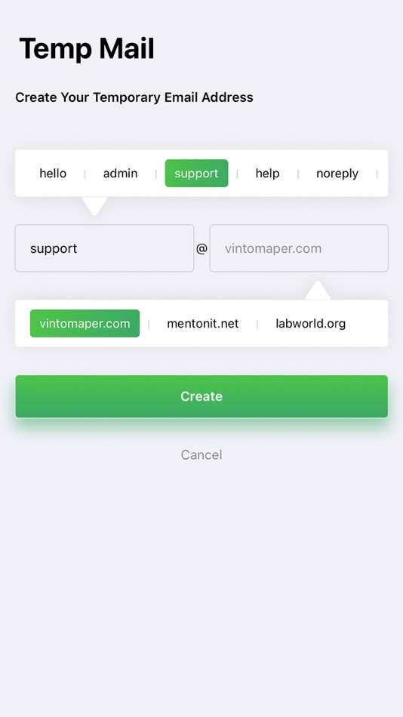Click the Create Your Temporary Email Address heading
Viewport: 403px width, 717px height.
134,97
